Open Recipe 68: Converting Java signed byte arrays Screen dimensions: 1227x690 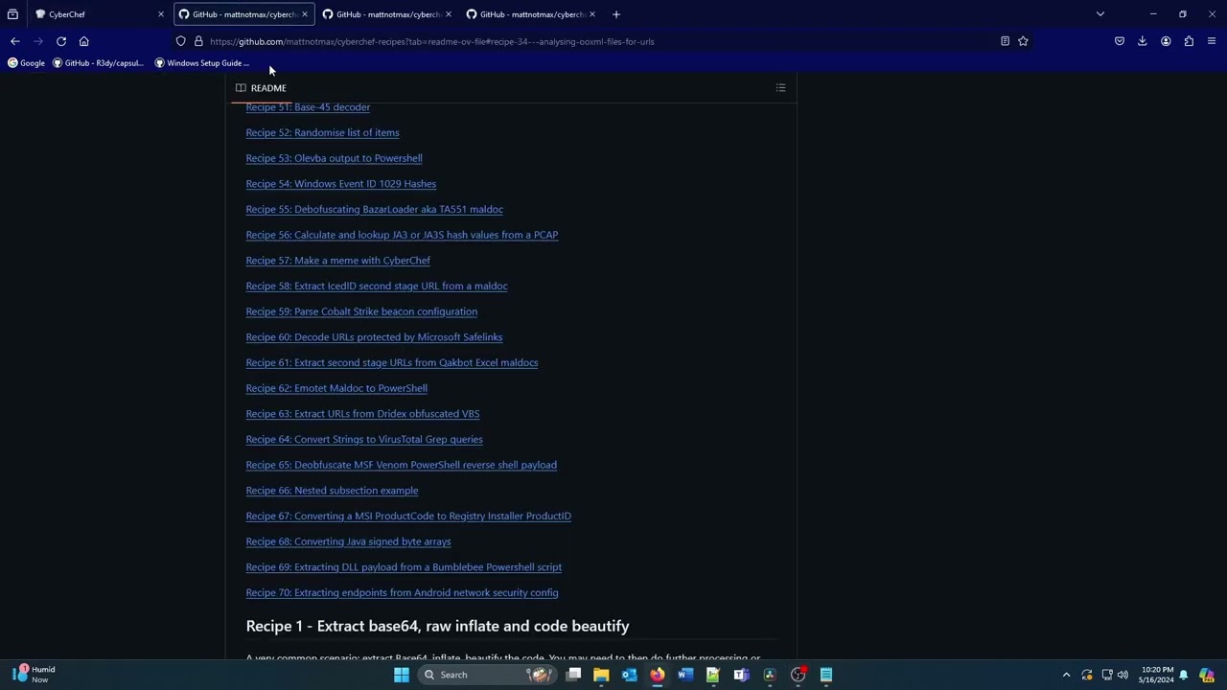pyautogui.click(x=348, y=541)
